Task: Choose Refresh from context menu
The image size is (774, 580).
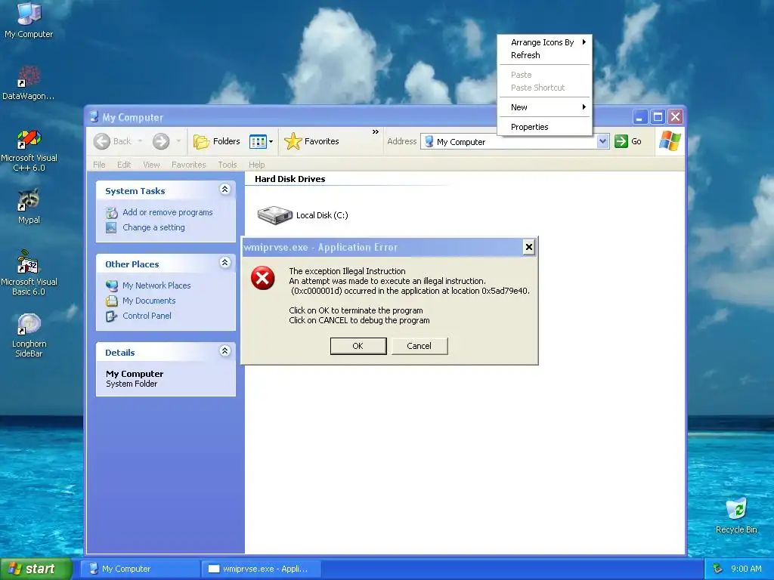Action: (545, 55)
